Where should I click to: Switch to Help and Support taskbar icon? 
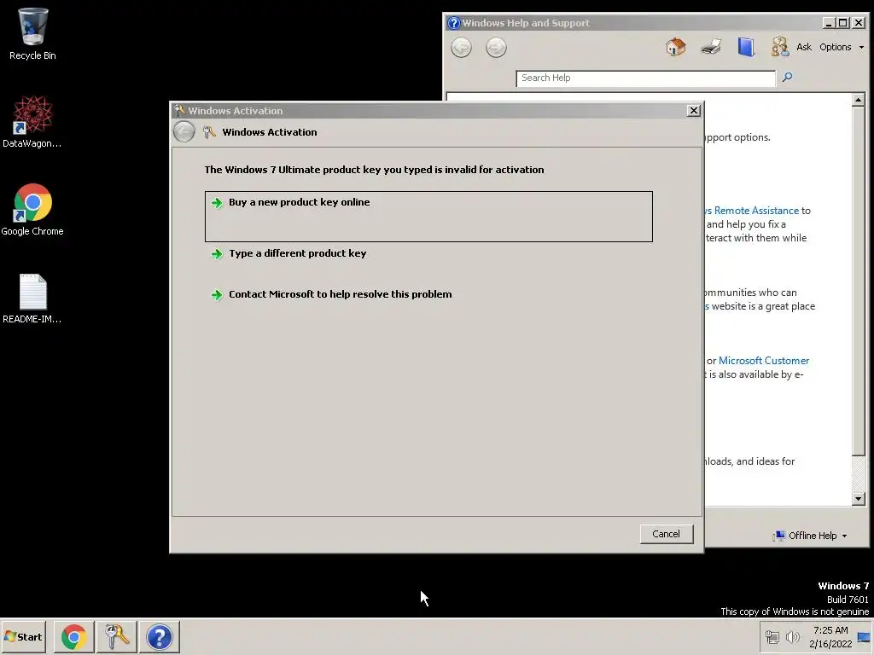coord(160,636)
